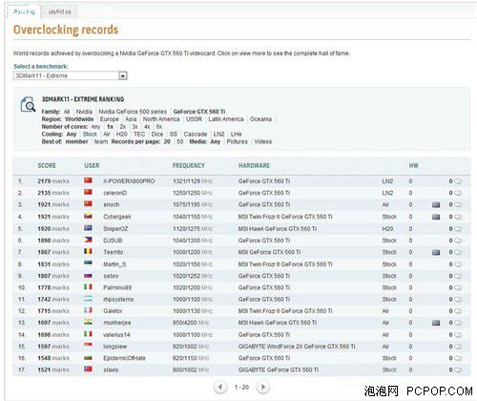Click the Belgian flag beside Teemto
This screenshot has height=401, width=477.
pyautogui.click(x=88, y=251)
